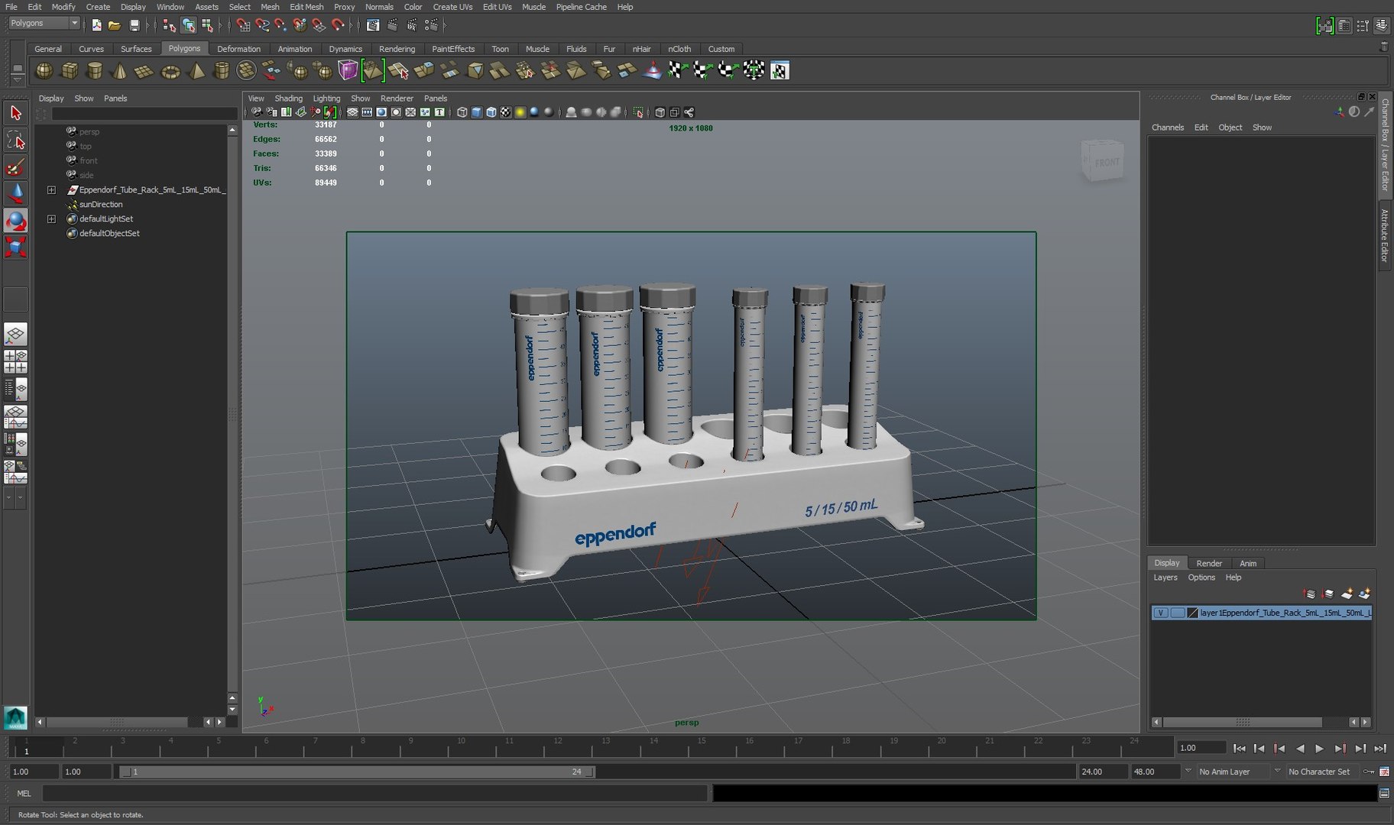Toggle wireframe display in viewport toolbar
The image size is (1394, 825).
click(x=462, y=112)
